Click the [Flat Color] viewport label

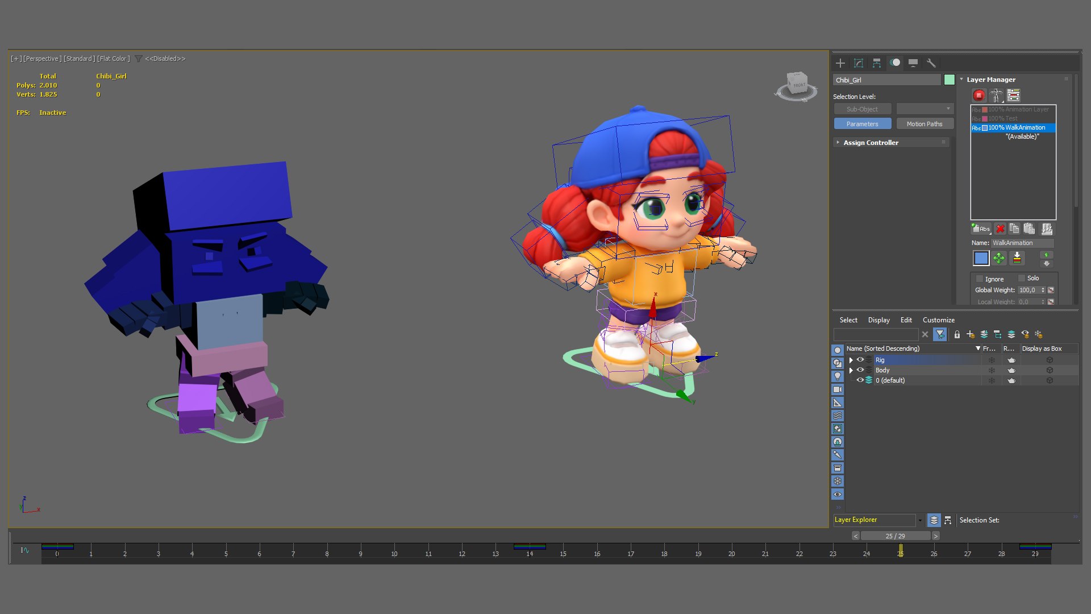pyautogui.click(x=113, y=59)
